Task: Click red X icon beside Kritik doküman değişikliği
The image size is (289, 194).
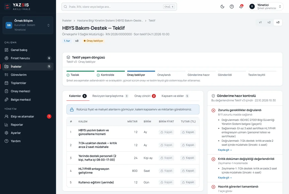Action: 213,159
